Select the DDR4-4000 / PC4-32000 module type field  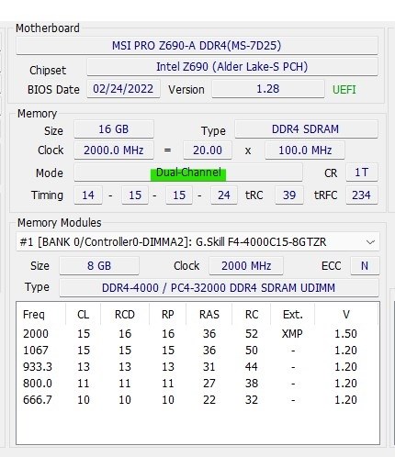coord(219,287)
